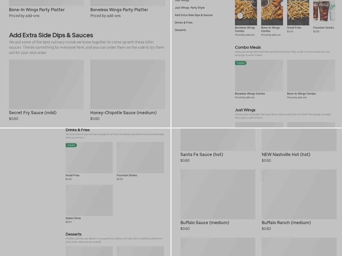342x256 pixels.
Task: Click the Bone-In Wings Party Platter title
Action: click(37, 10)
